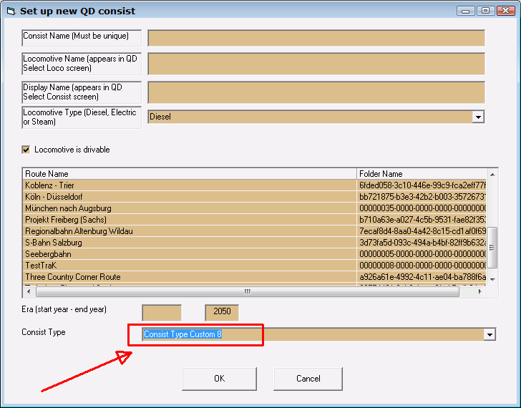Click folder name b710a63e of Projekt Freiberg
The width and height of the screenshot is (521, 408).
tap(422, 220)
